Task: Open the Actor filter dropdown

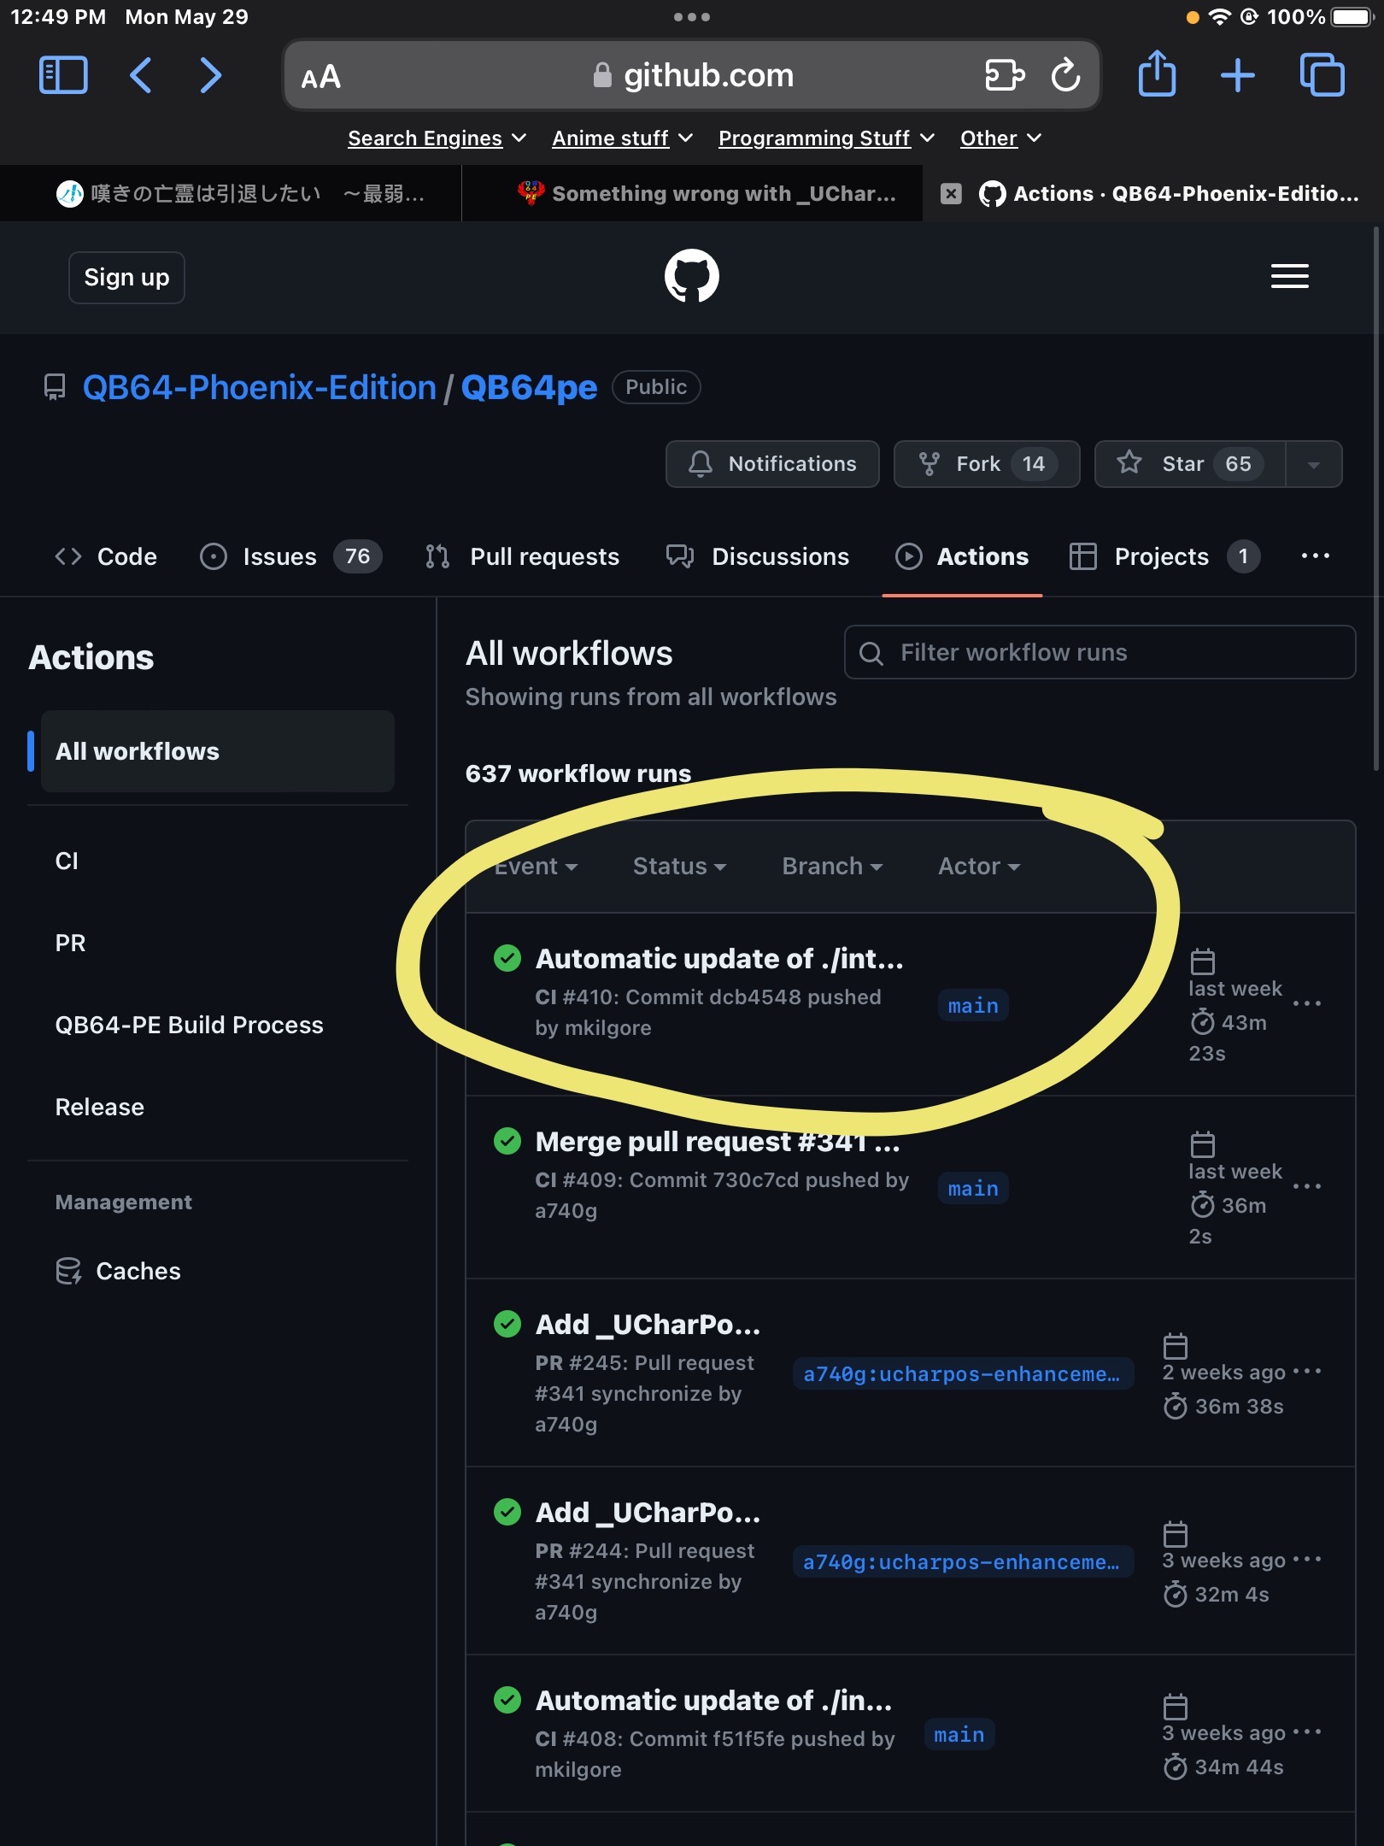Action: 979,866
